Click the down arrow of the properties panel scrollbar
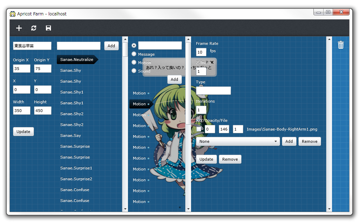Image resolution: width=359 pixels, height=224 pixels. pyautogui.click(x=329, y=209)
